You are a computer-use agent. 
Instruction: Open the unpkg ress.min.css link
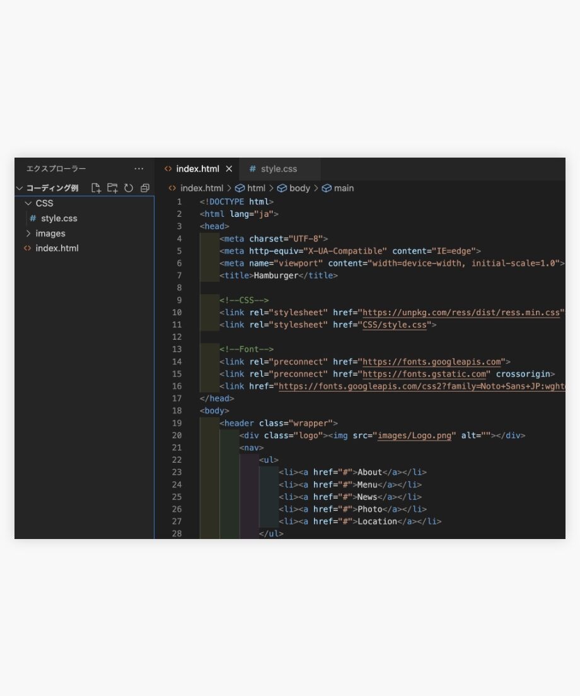click(x=461, y=313)
